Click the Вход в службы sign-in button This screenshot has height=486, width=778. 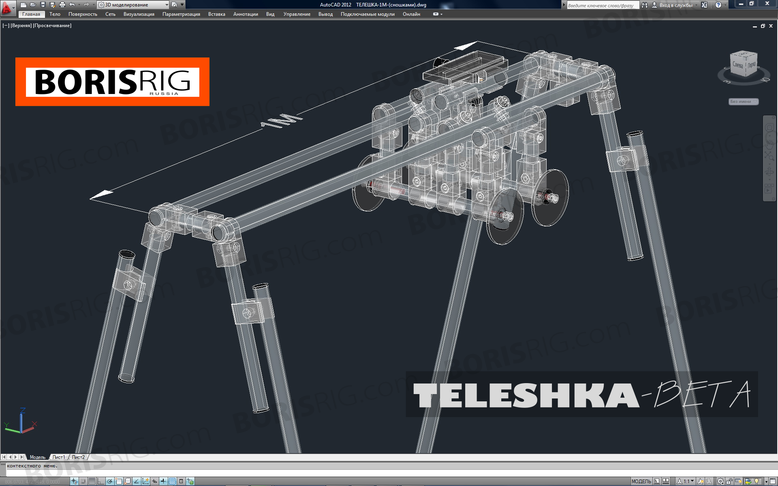coord(675,5)
